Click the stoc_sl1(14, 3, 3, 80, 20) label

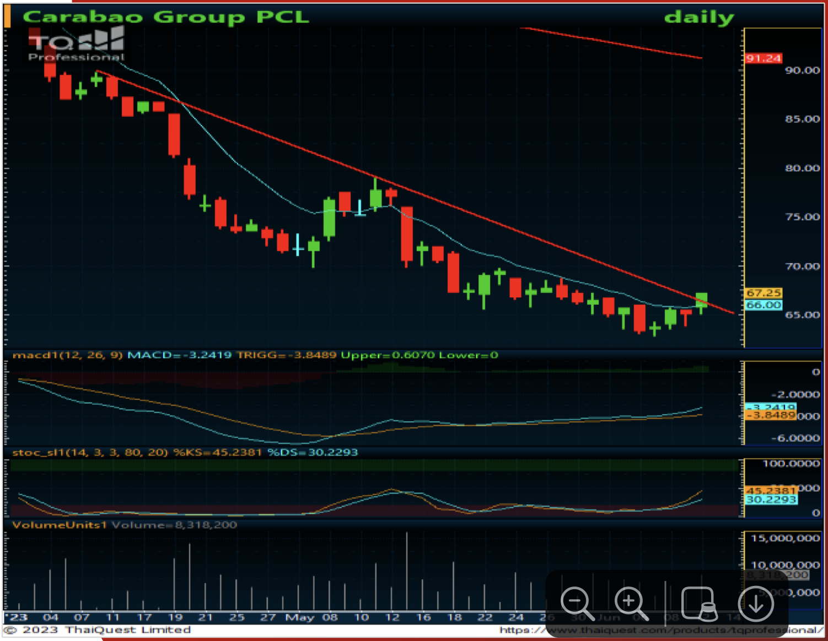[90, 453]
